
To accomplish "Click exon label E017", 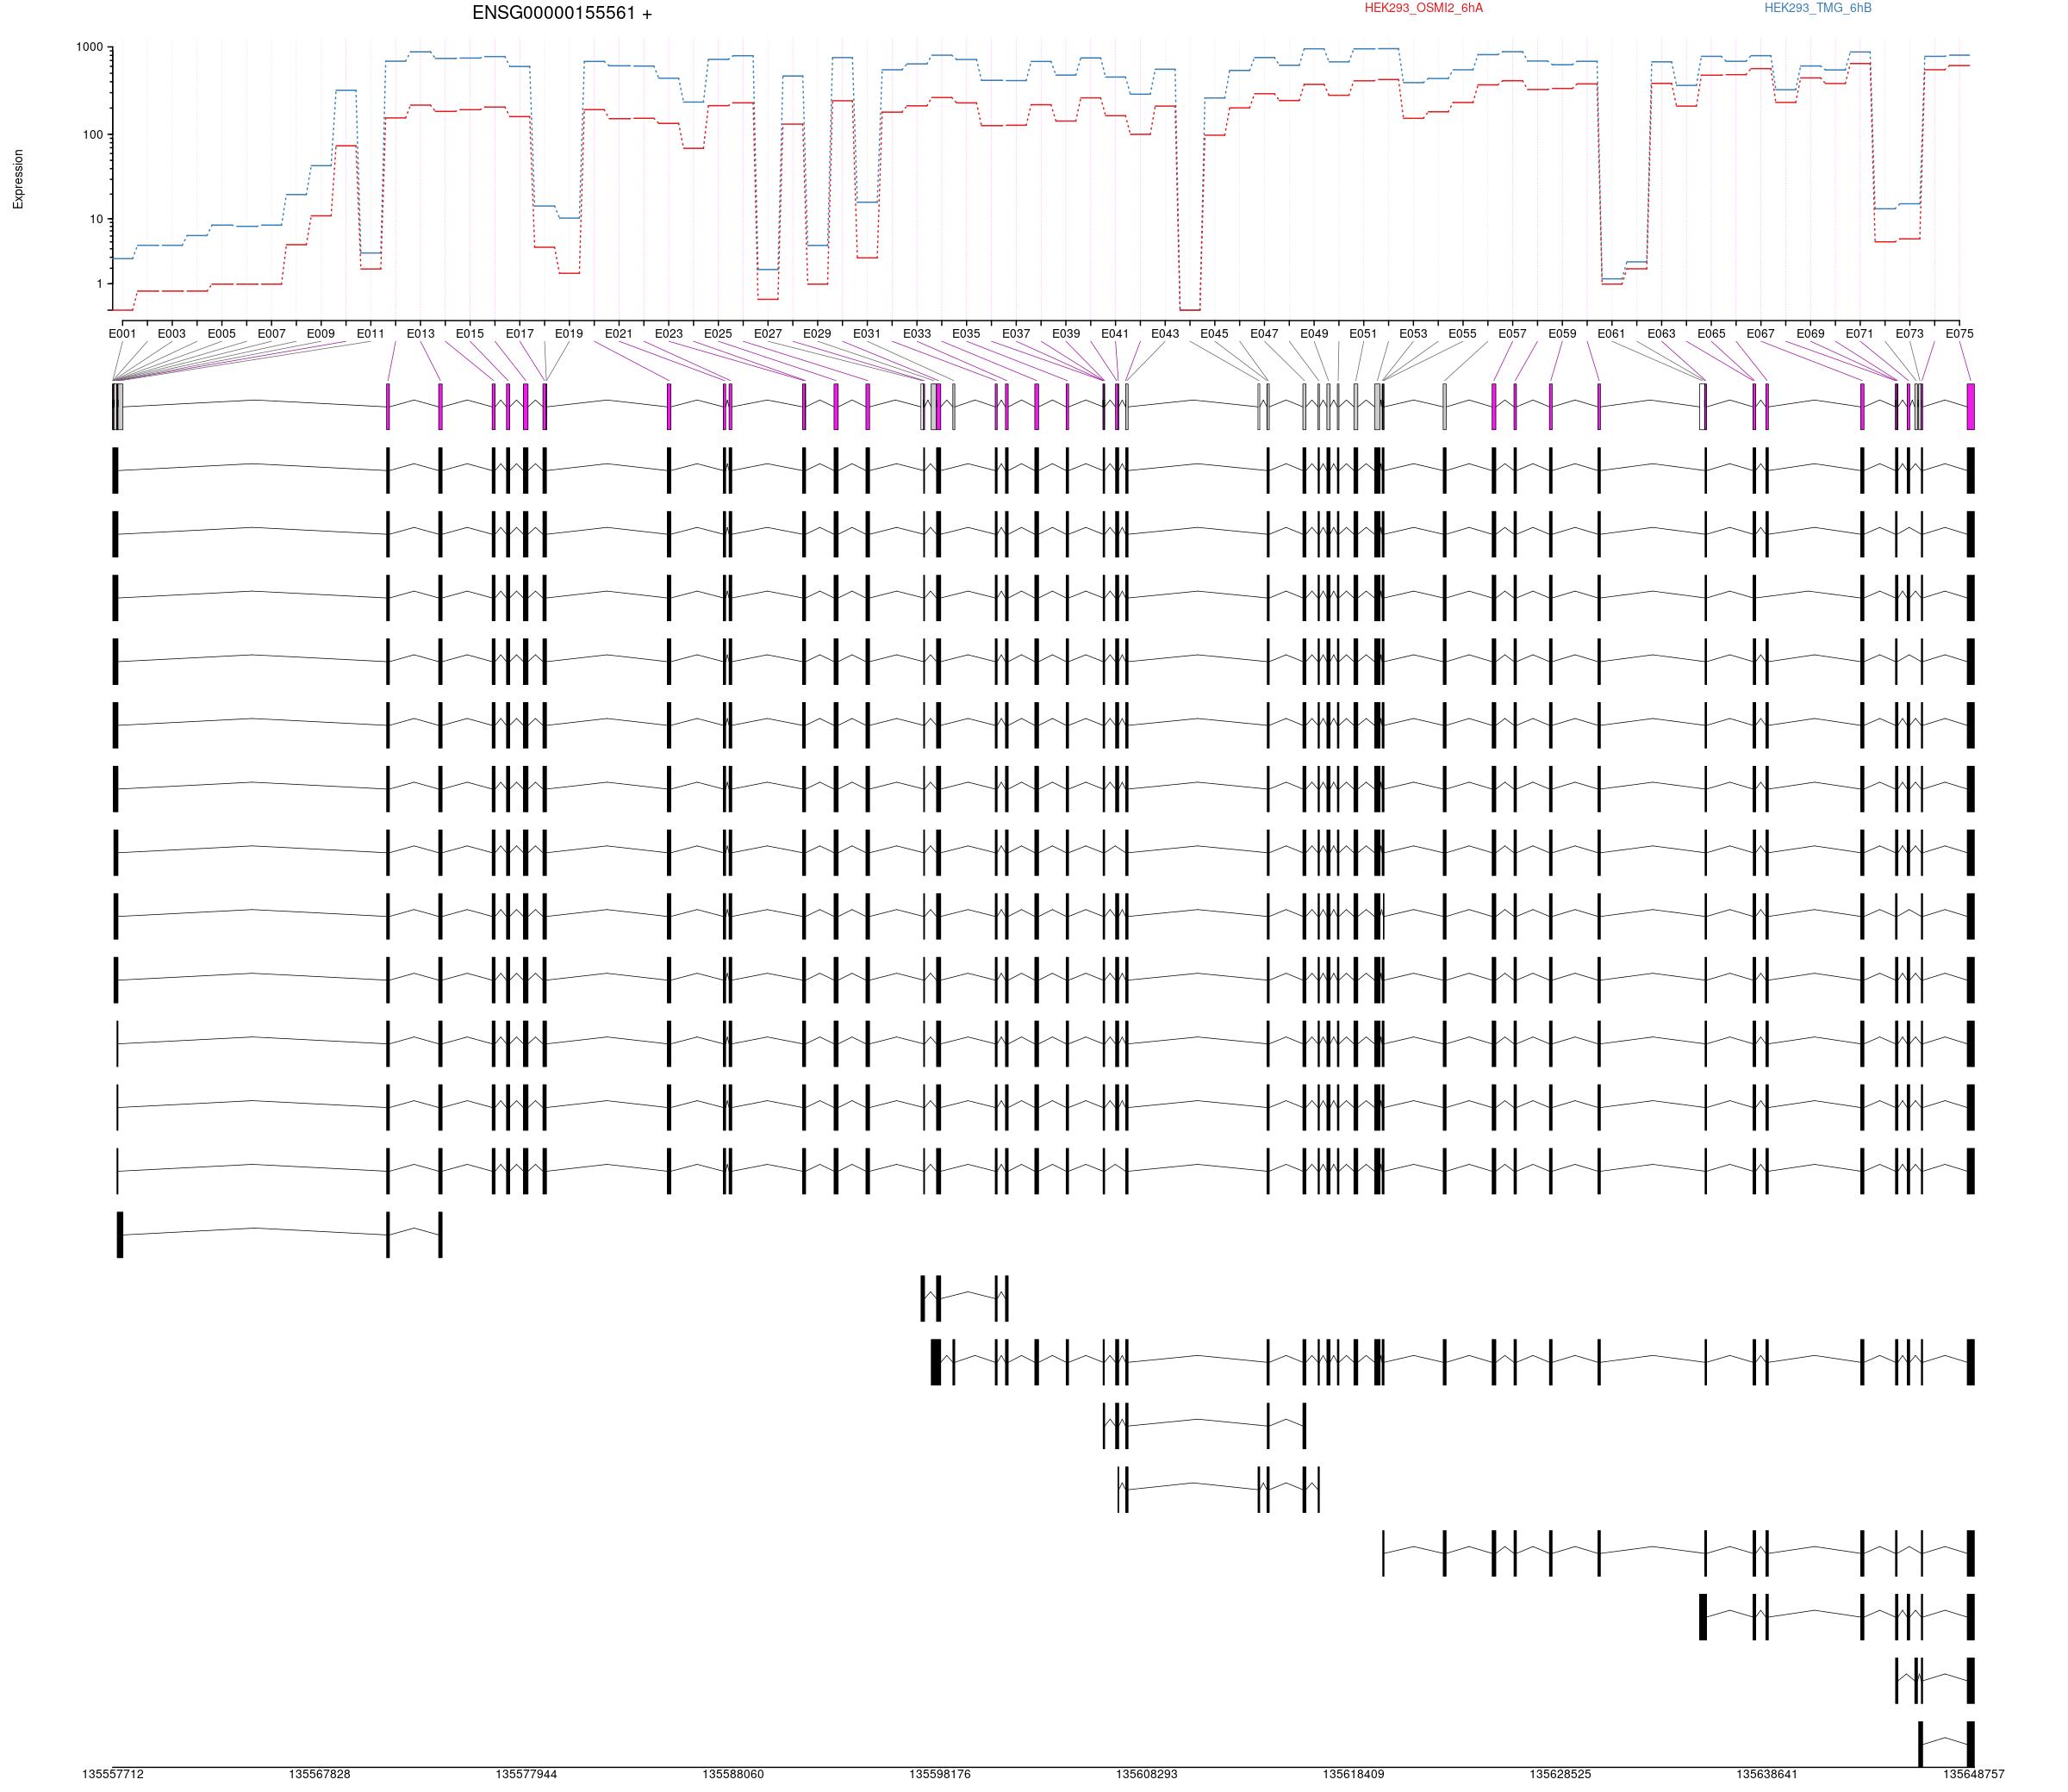I will 520,334.
